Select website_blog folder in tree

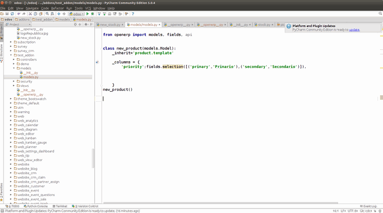(25, 169)
